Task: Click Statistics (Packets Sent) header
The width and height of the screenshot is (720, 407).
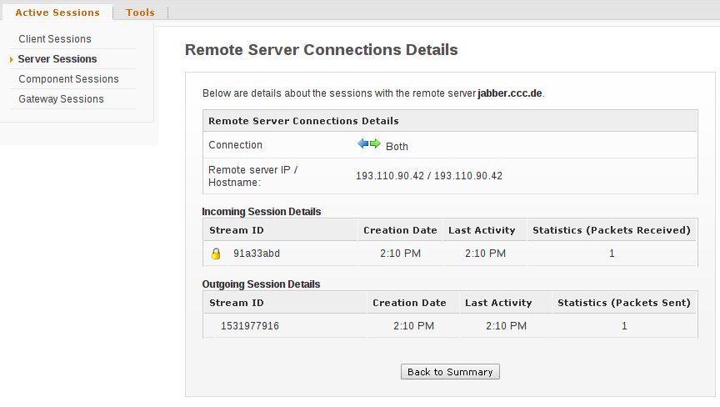Action: point(623,303)
